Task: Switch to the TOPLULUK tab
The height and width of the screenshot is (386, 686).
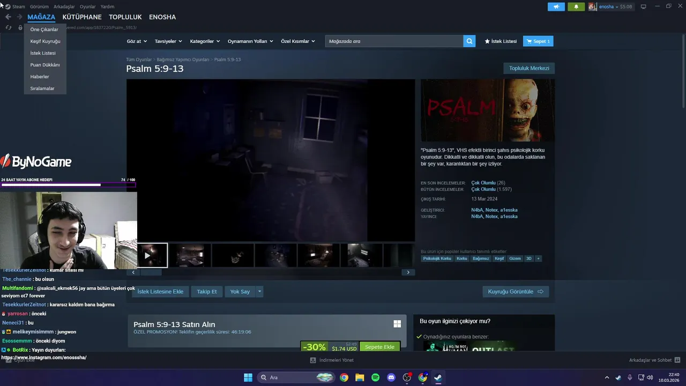Action: pyautogui.click(x=125, y=17)
